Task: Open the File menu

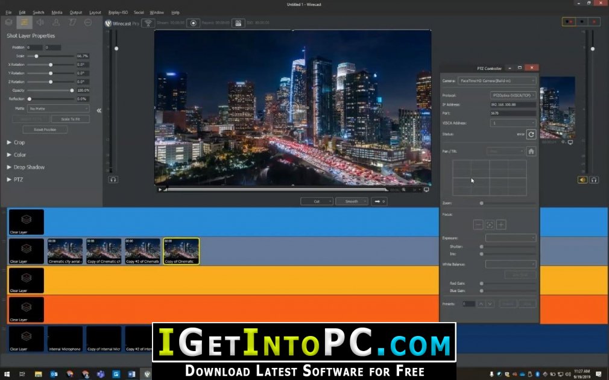Action: click(8, 13)
